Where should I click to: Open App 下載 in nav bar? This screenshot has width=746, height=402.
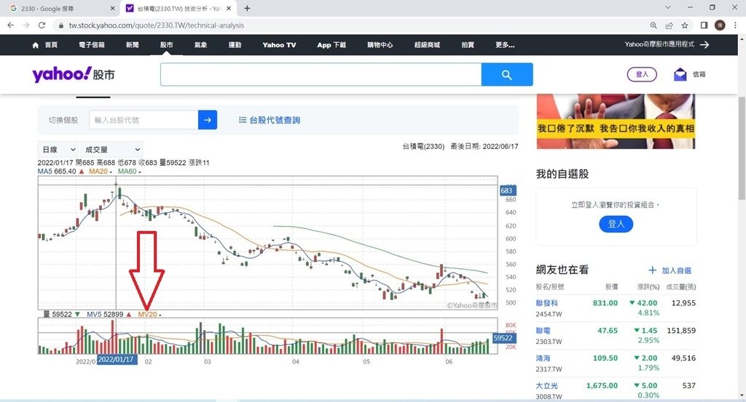point(331,45)
